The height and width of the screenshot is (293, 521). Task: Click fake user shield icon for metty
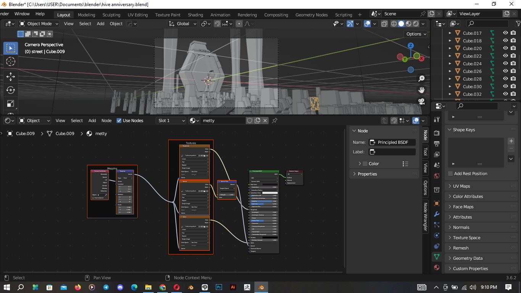coord(249,121)
